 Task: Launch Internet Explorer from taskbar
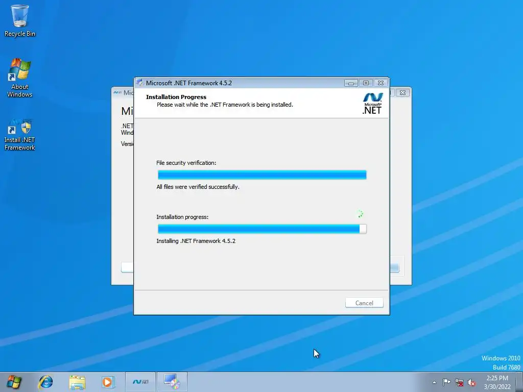click(x=45, y=382)
